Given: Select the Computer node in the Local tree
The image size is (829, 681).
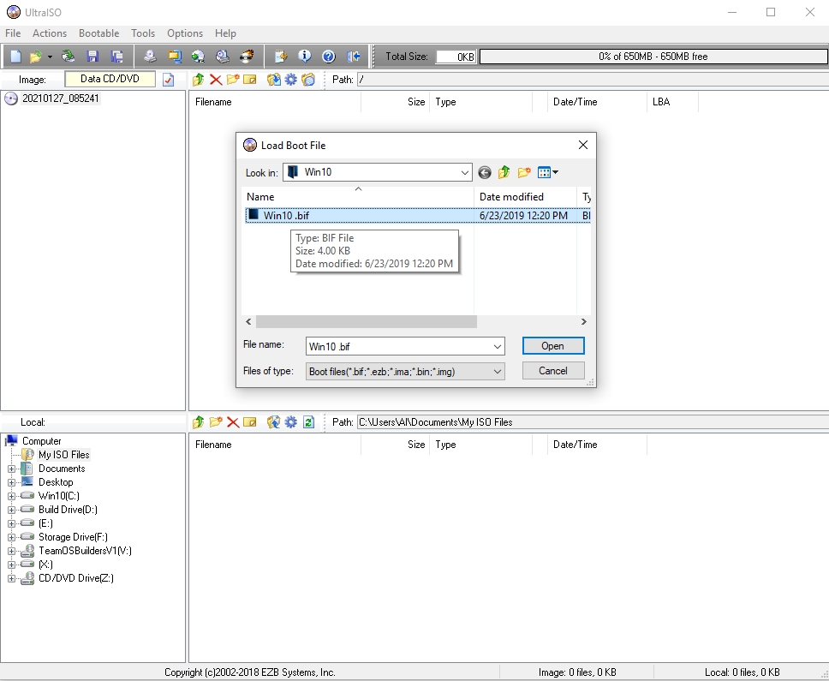Looking at the screenshot, I should pyautogui.click(x=42, y=441).
